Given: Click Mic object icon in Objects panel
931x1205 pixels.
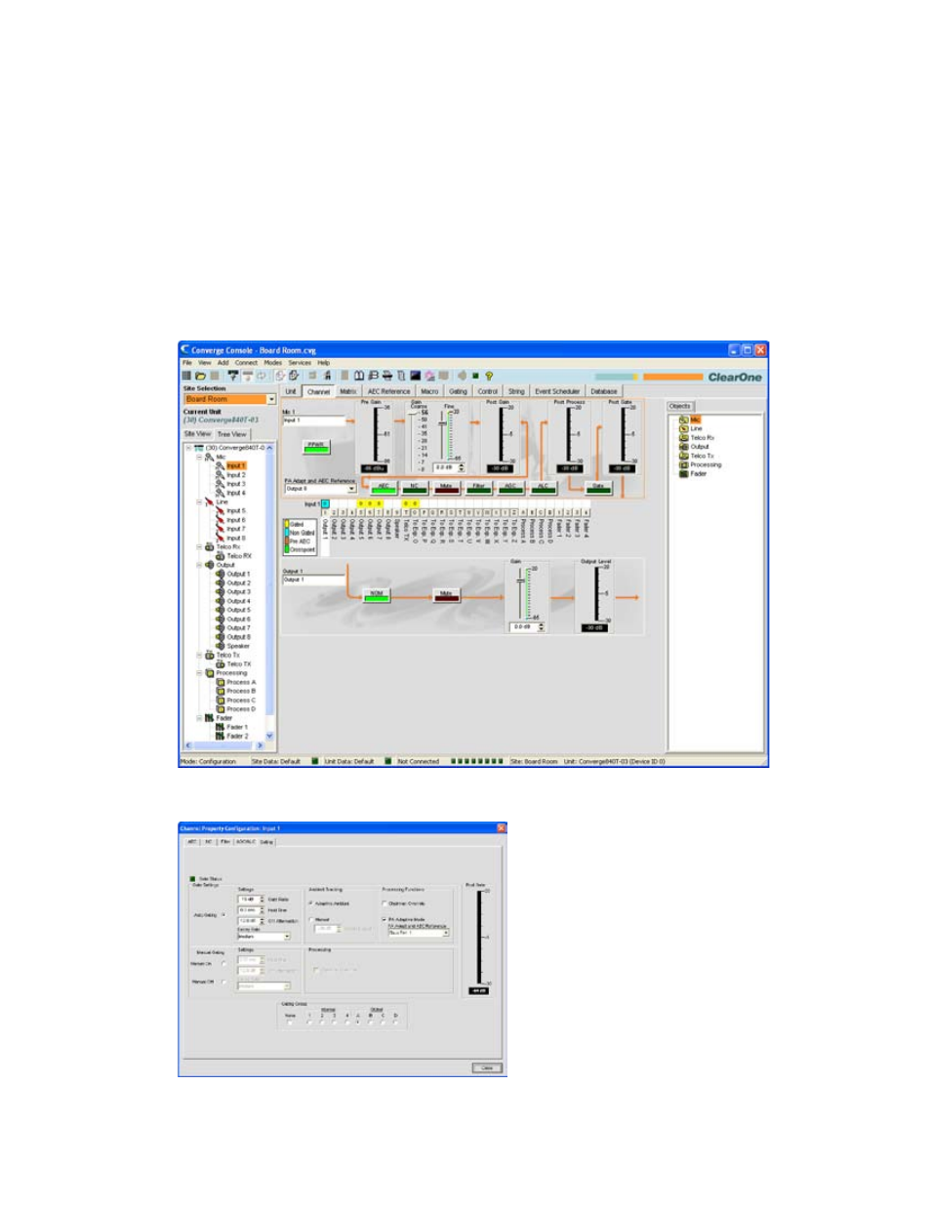Looking at the screenshot, I should pyautogui.click(x=684, y=420).
